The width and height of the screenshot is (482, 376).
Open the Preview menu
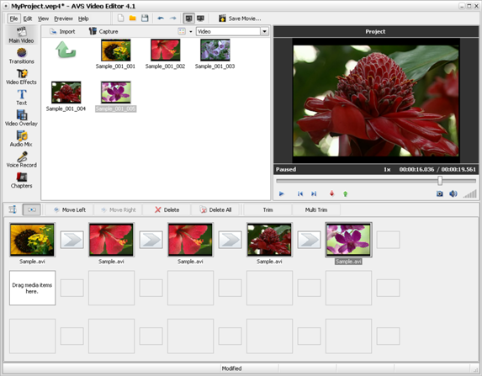point(63,19)
